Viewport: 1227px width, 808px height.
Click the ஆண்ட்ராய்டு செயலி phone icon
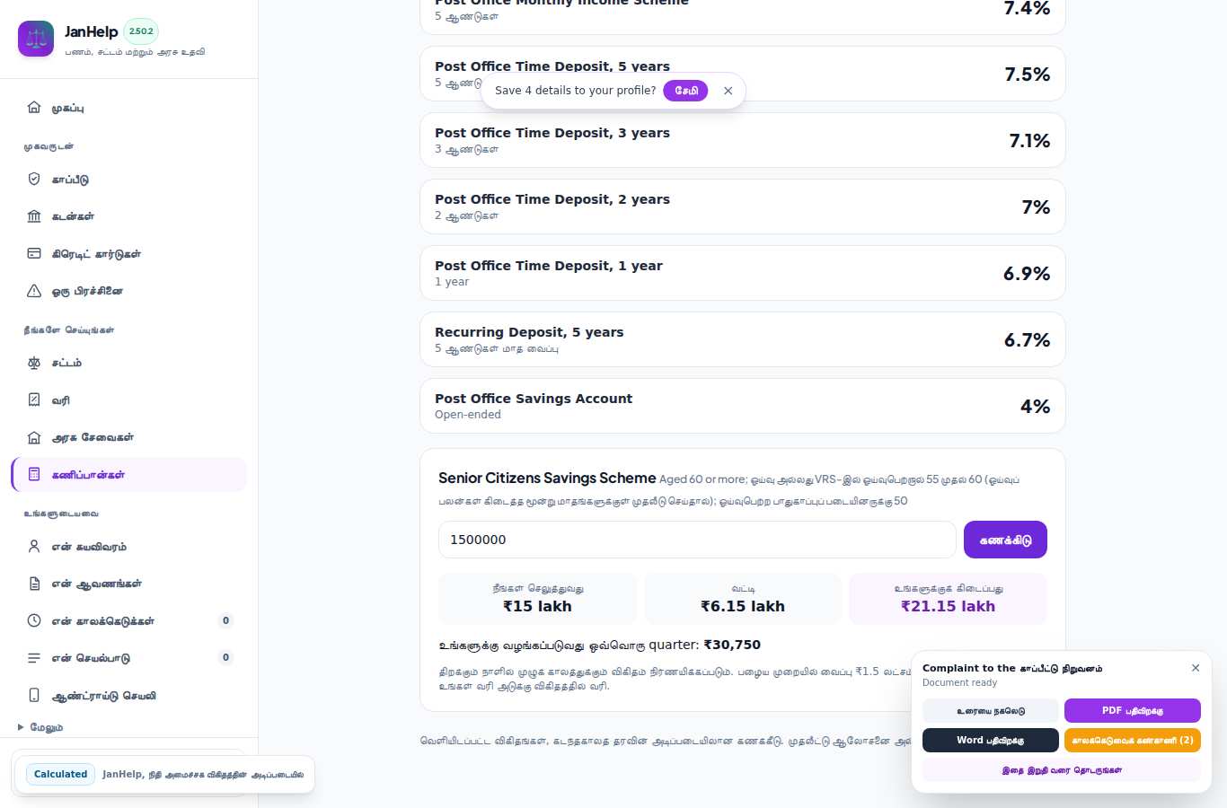[x=34, y=695]
